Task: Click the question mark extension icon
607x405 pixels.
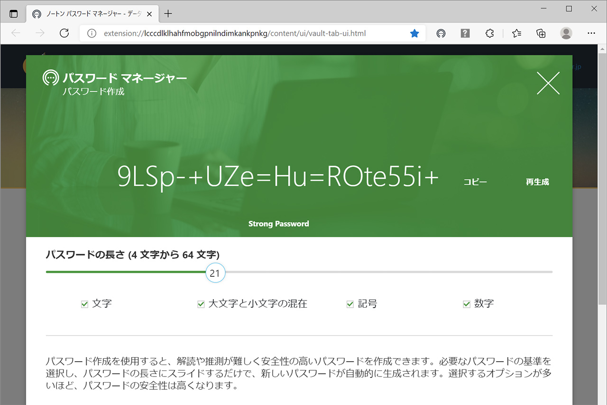Action: [x=465, y=33]
